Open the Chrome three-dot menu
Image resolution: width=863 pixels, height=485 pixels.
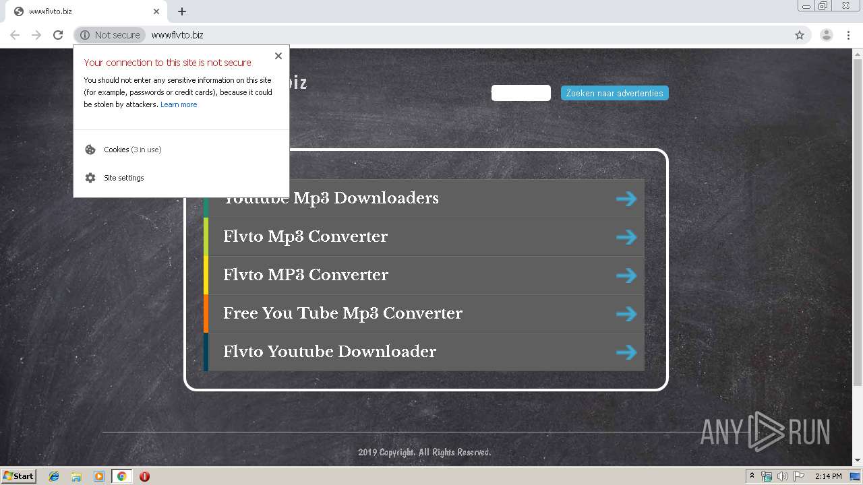pyautogui.click(x=848, y=35)
